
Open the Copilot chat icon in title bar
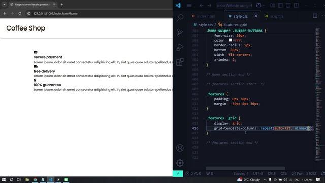point(258,6)
